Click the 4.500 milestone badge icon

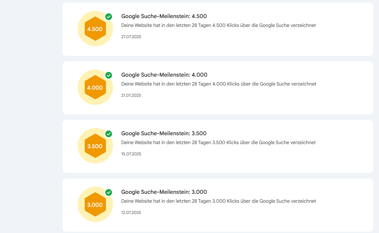click(95, 29)
